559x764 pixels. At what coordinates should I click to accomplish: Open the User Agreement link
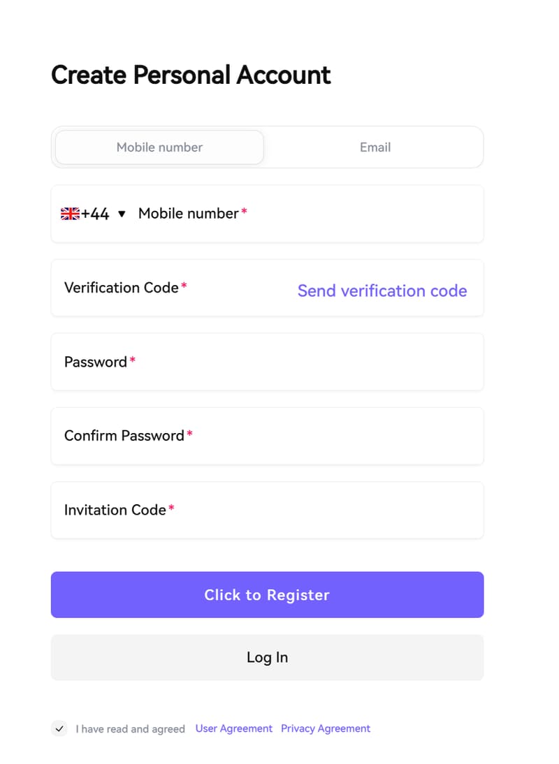pos(233,728)
